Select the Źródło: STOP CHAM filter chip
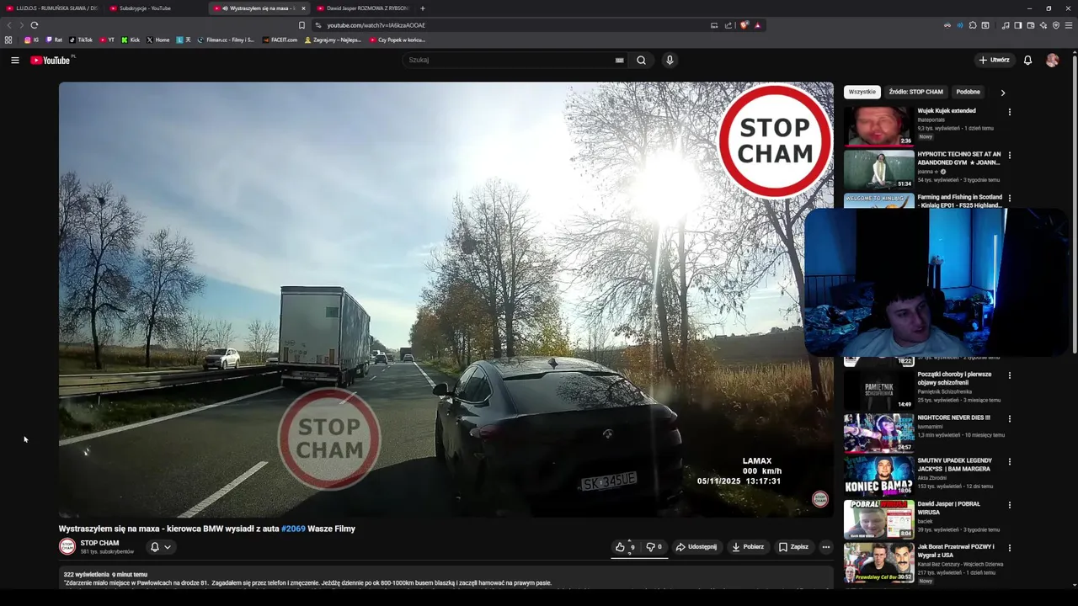The height and width of the screenshot is (606, 1078). click(x=915, y=92)
